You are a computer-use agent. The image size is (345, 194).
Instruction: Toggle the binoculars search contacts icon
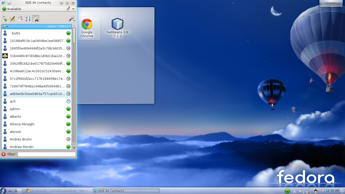coord(36,19)
